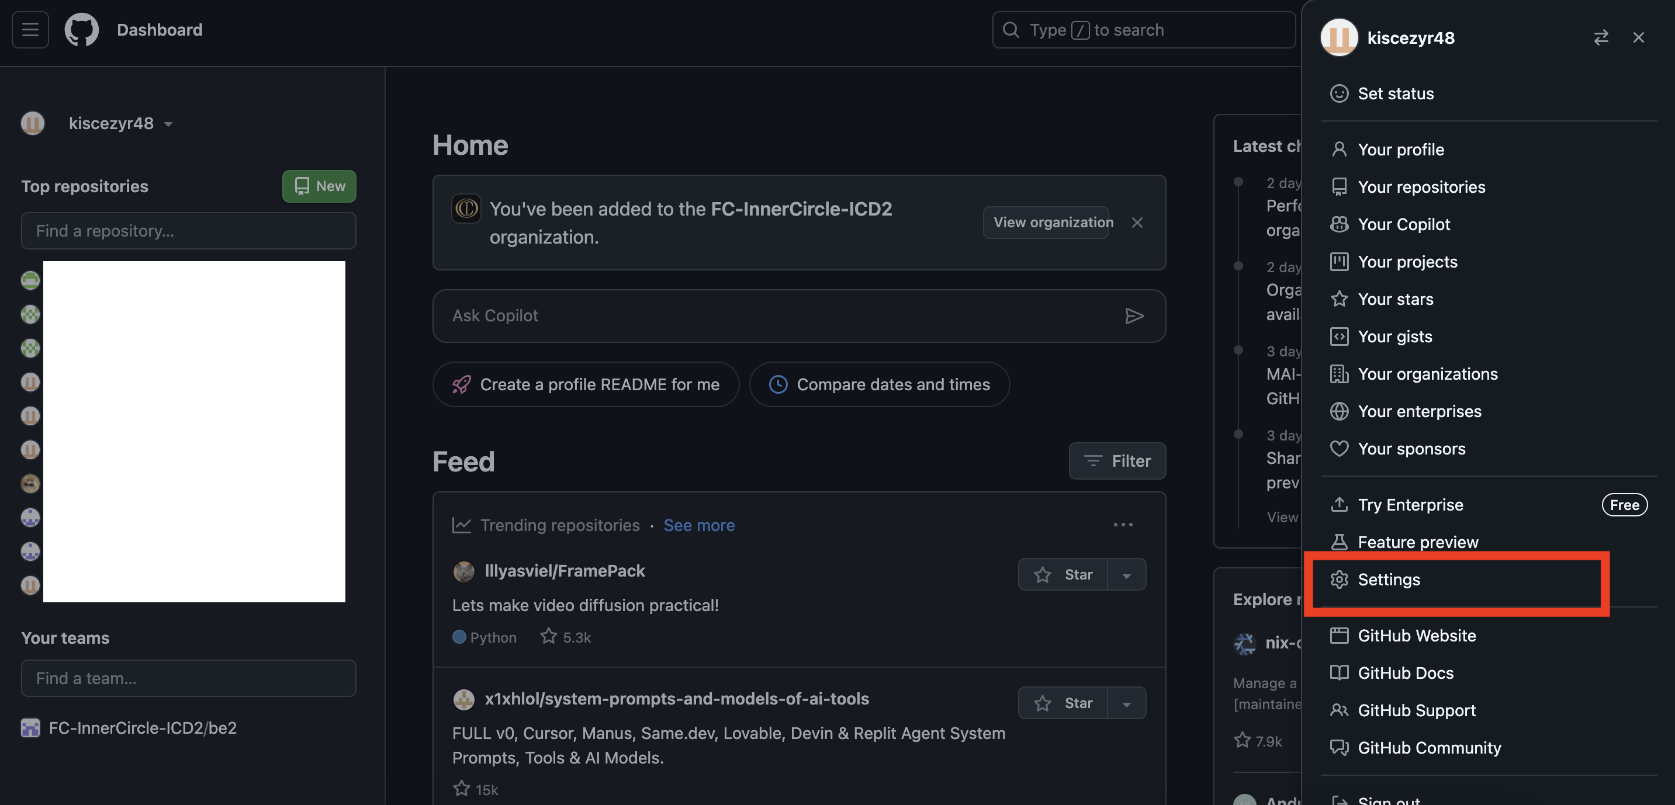Click Compare dates and times suggestion

pyautogui.click(x=879, y=384)
